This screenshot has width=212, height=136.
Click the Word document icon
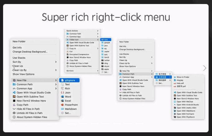[x=62, y=97]
